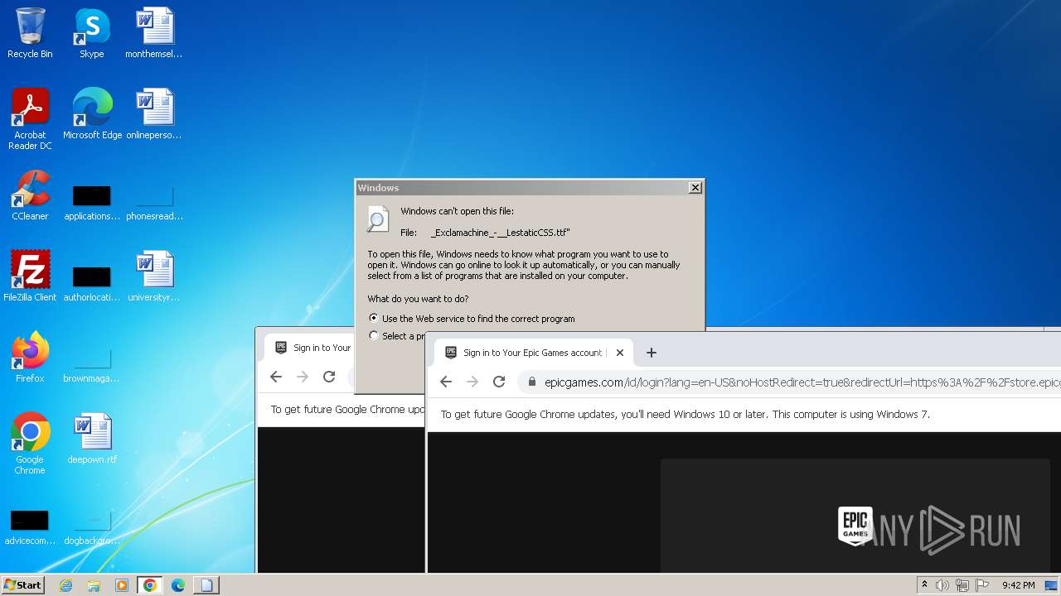Launch CCleaner from the desktop
This screenshot has height=596, width=1061.
click(x=30, y=195)
